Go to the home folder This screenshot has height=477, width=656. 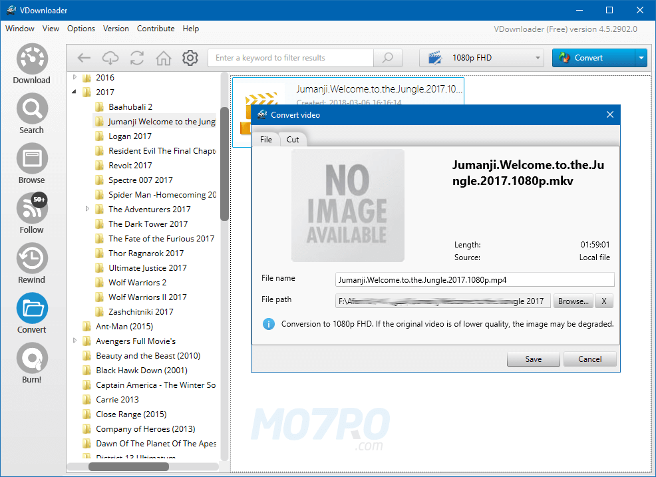coord(164,58)
